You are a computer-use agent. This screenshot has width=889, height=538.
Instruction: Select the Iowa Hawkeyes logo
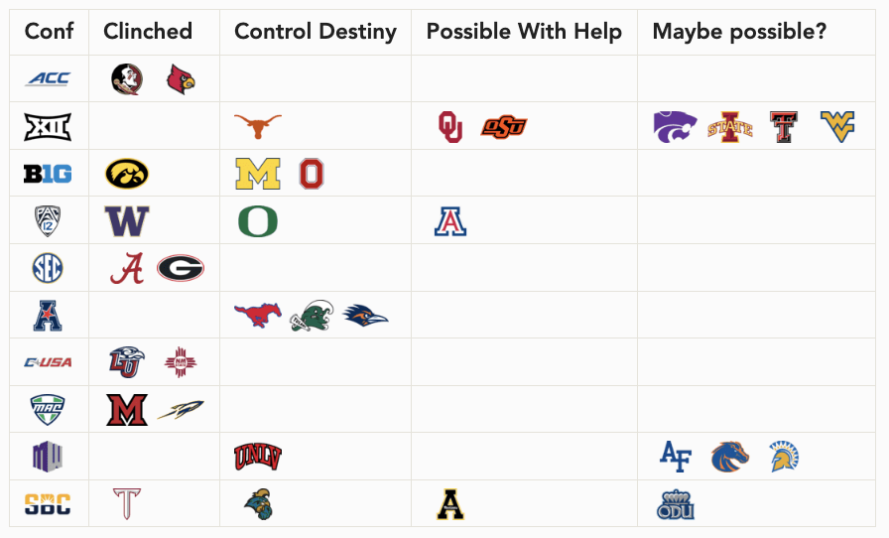[x=127, y=173]
